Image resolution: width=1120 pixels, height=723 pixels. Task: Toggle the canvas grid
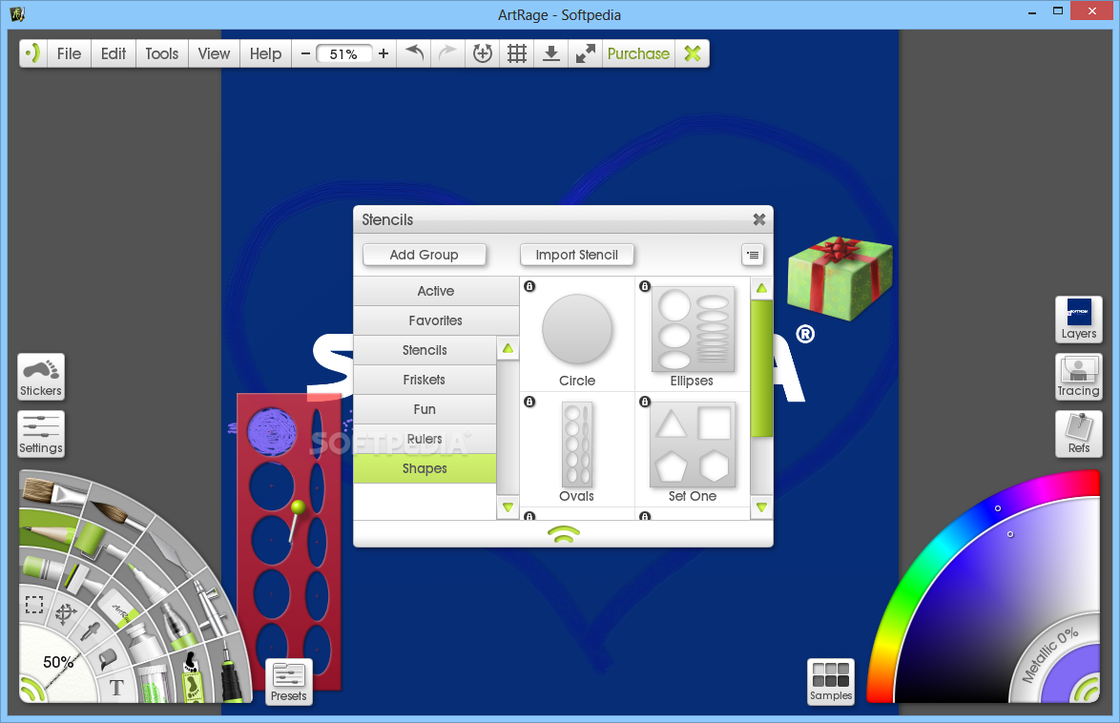[517, 53]
